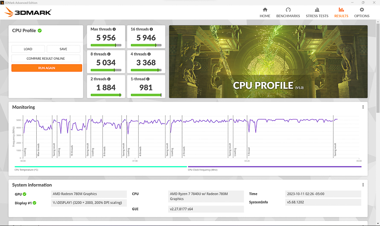This screenshot has width=380, height=226.
Task: Click 2 threads info icon
Action: tap(109, 79)
